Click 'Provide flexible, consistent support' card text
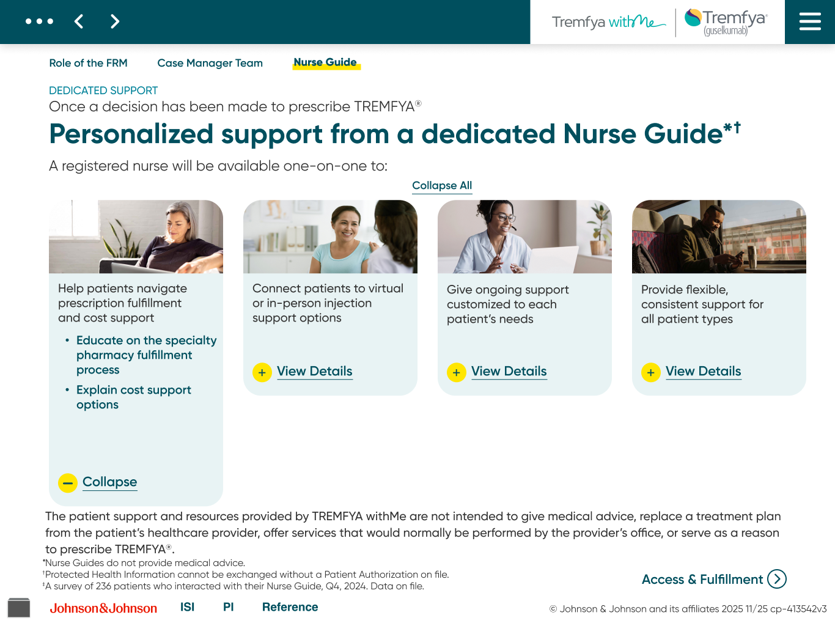Screen dimensions: 835x626 (702, 304)
